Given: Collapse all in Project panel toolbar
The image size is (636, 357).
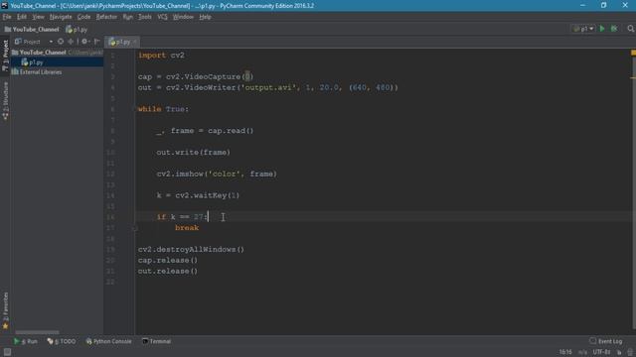Looking at the screenshot, I should click(x=71, y=42).
